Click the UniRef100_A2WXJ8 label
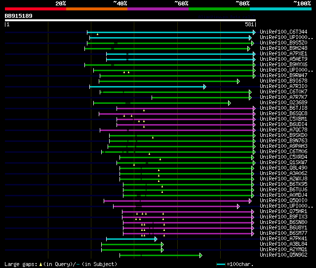Screen dimensions: 316x268 (283, 179)
